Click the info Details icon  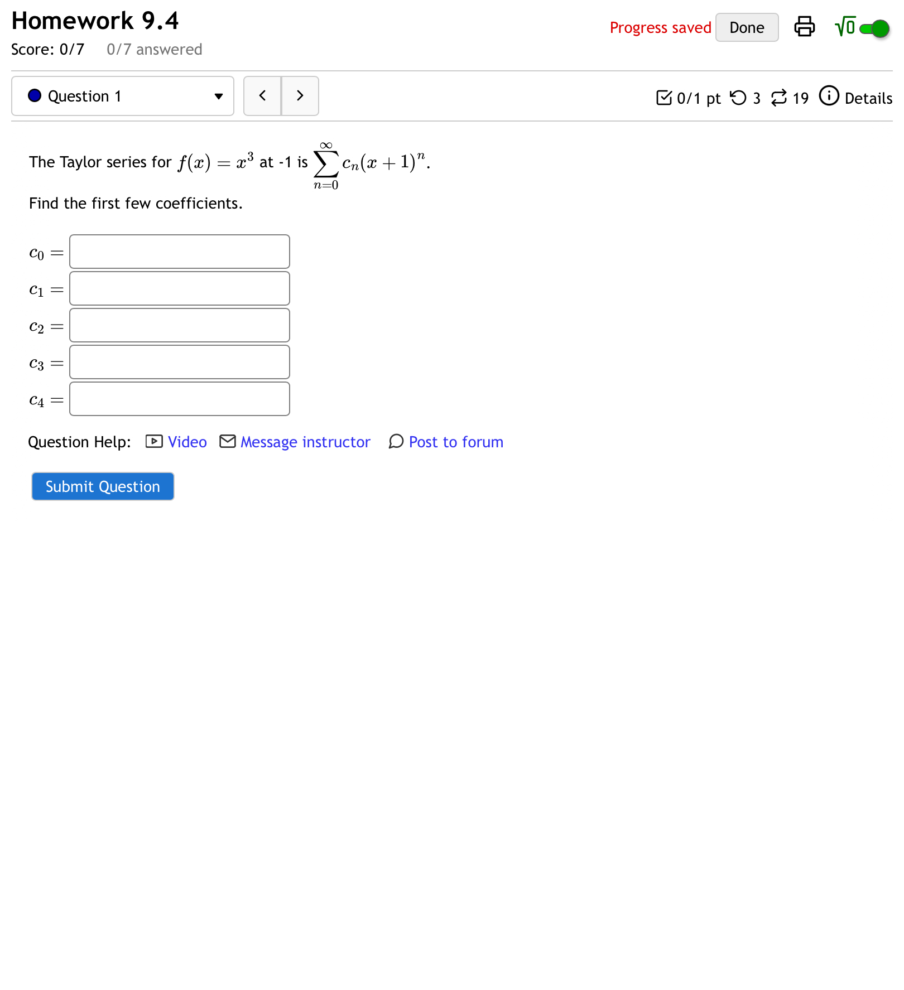(x=829, y=96)
